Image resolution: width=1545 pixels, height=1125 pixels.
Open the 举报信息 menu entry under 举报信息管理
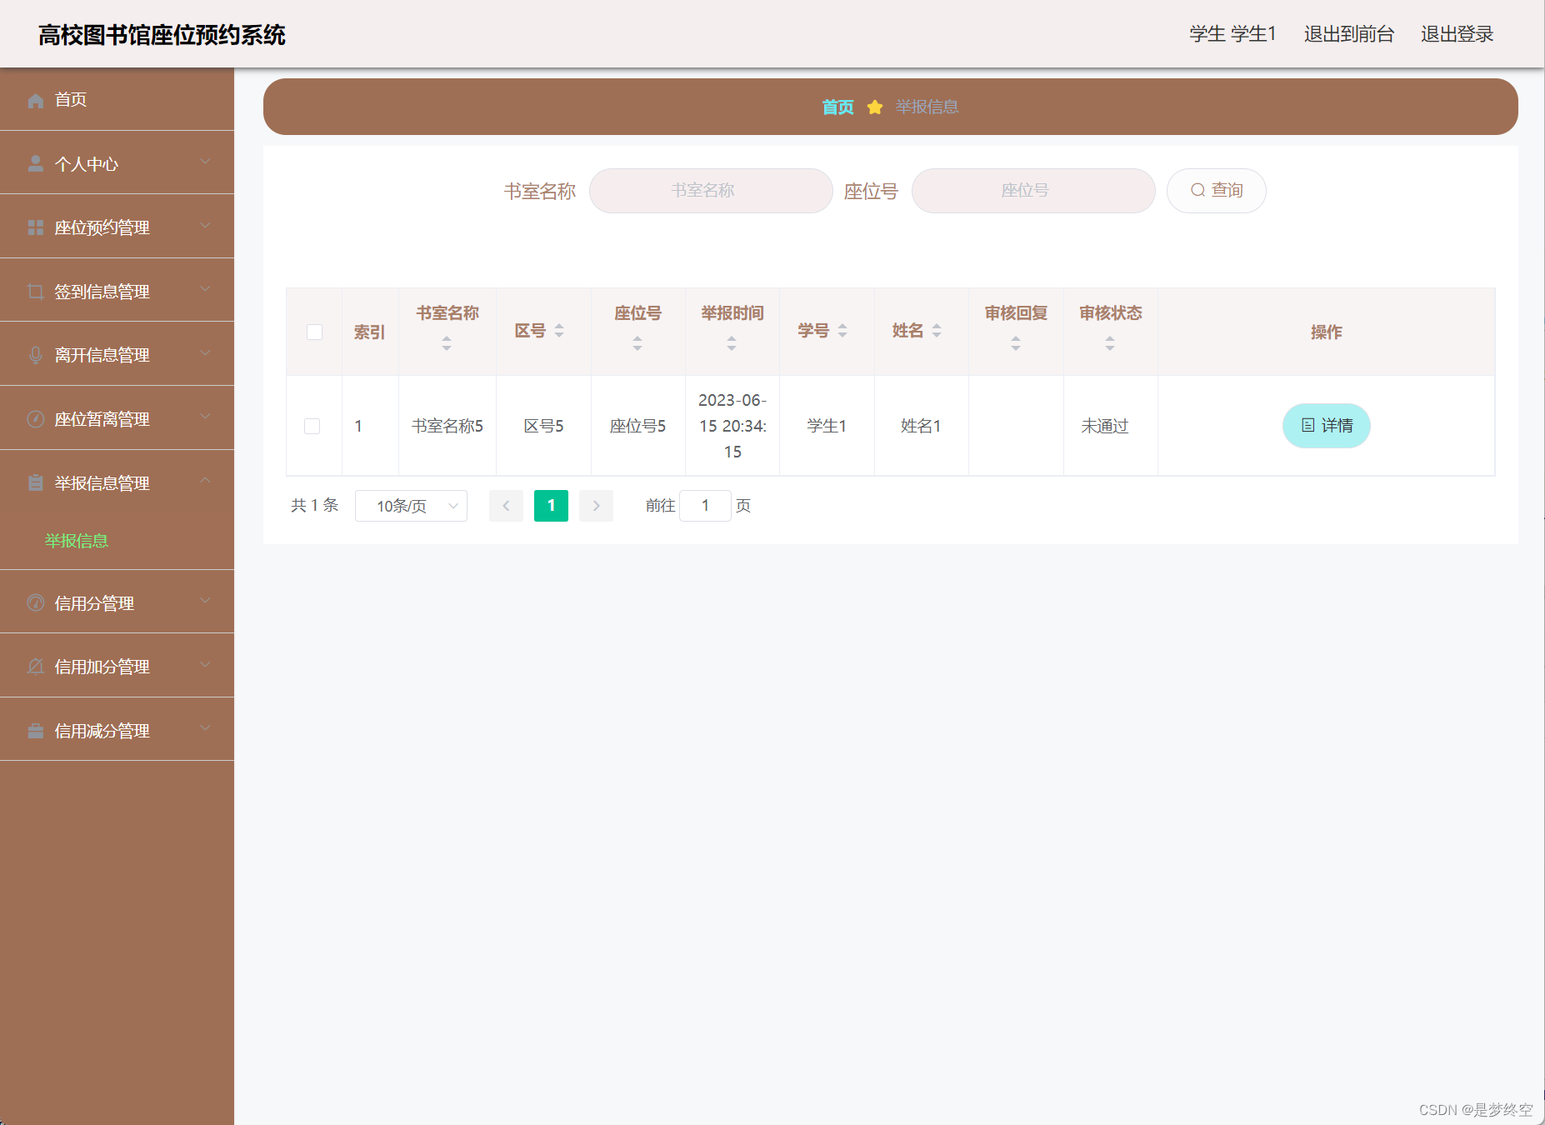tap(77, 541)
